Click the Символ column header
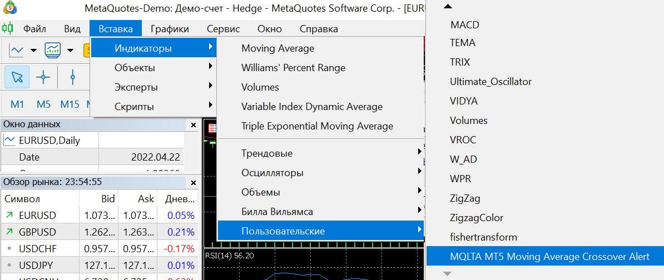Viewport: 664px width, 280px height. coord(40,199)
